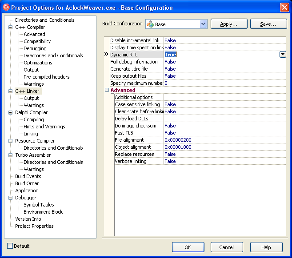Select the Compiling tree item
The height and width of the screenshot is (258, 292).
click(x=33, y=119)
